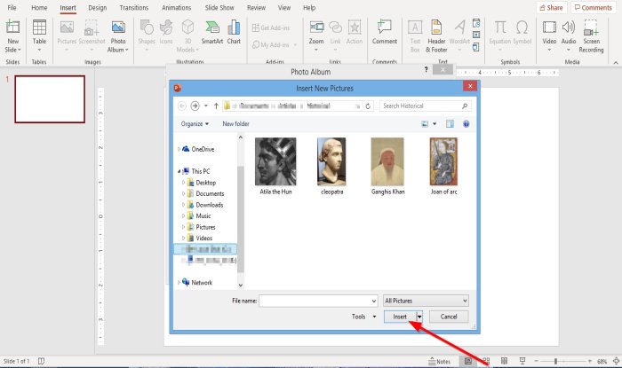
Task: Toggle the preview pane icon
Action: coord(450,124)
